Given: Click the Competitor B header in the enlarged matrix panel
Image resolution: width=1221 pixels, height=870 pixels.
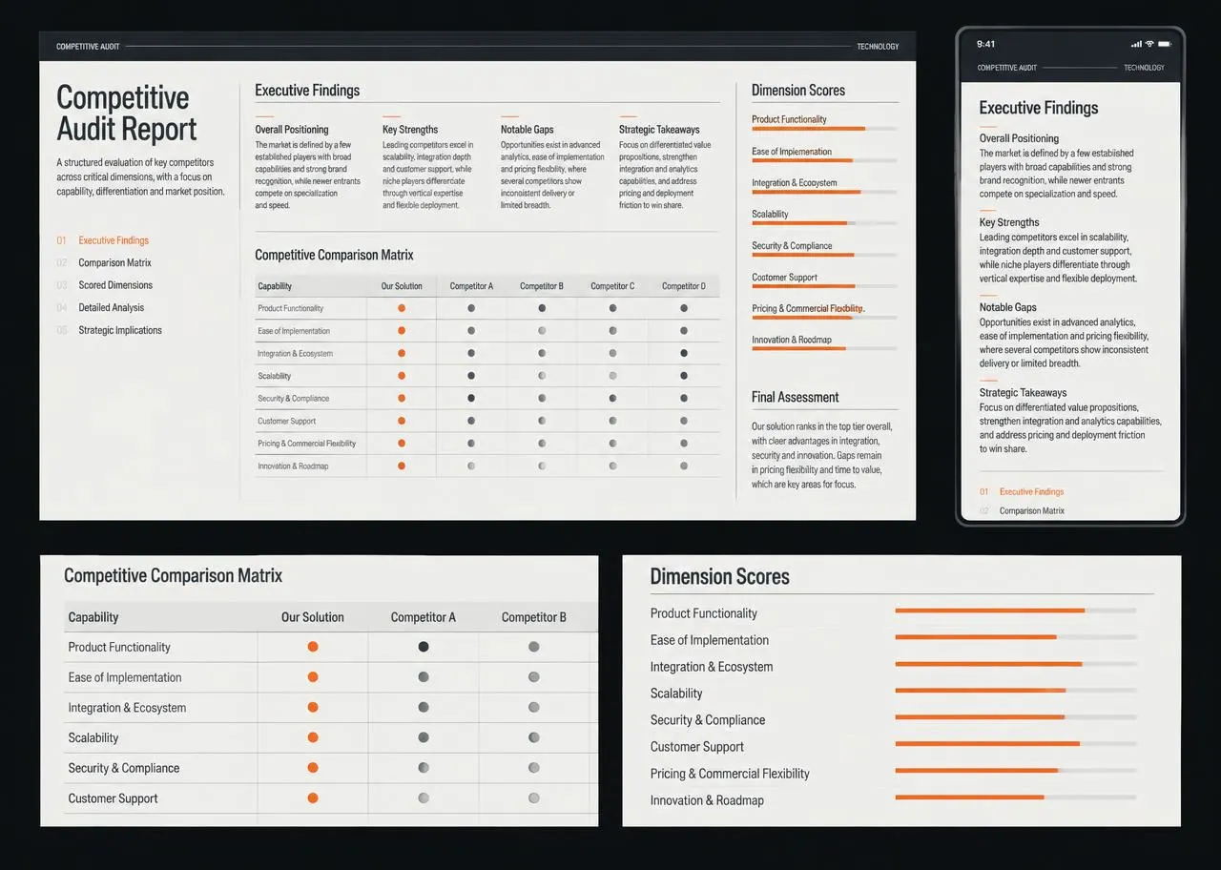Looking at the screenshot, I should [x=534, y=617].
